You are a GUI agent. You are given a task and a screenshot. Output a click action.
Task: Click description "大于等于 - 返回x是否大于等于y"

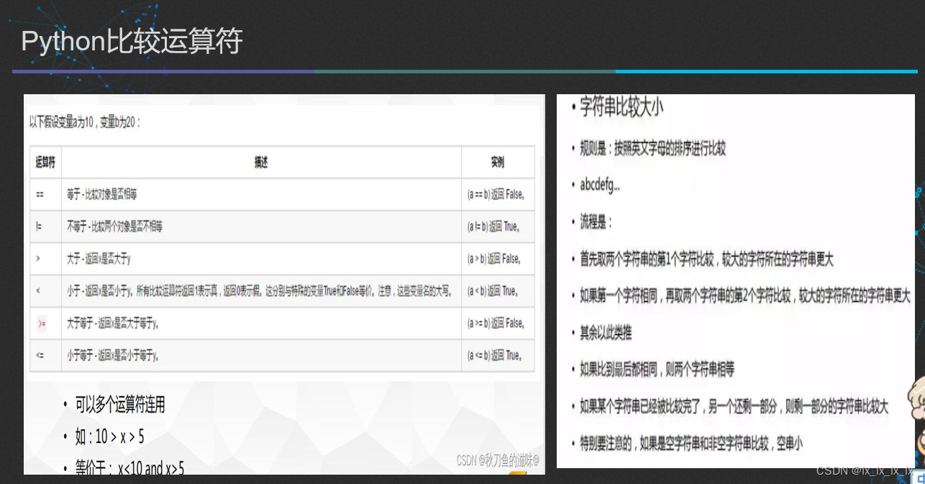(x=113, y=324)
